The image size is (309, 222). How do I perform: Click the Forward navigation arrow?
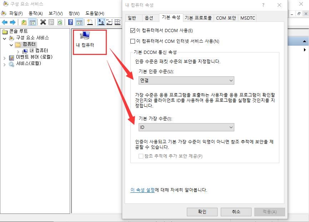(x=13, y=22)
